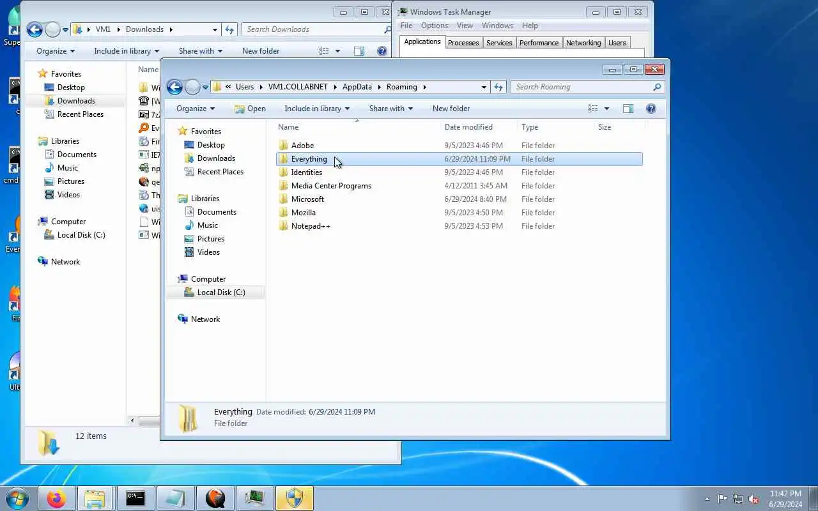
Task: Click into Search Roaming field
Action: 582,87
